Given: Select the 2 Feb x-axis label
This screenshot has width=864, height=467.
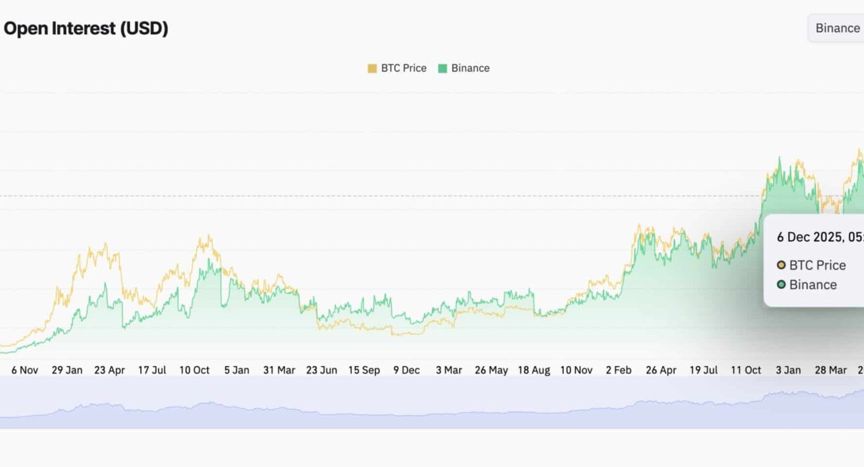Looking at the screenshot, I should pyautogui.click(x=618, y=370).
